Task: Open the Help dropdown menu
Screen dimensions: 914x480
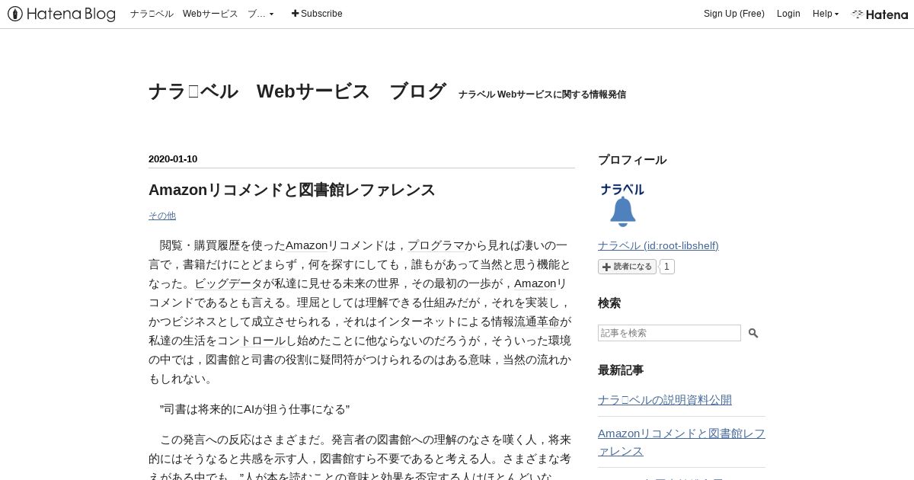Action: pyautogui.click(x=826, y=14)
